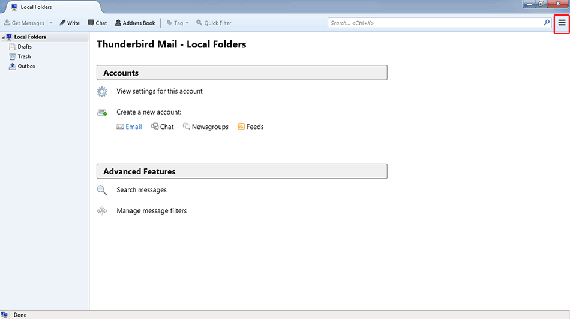Click the Trash folder icon
The height and width of the screenshot is (319, 570).
tap(13, 56)
